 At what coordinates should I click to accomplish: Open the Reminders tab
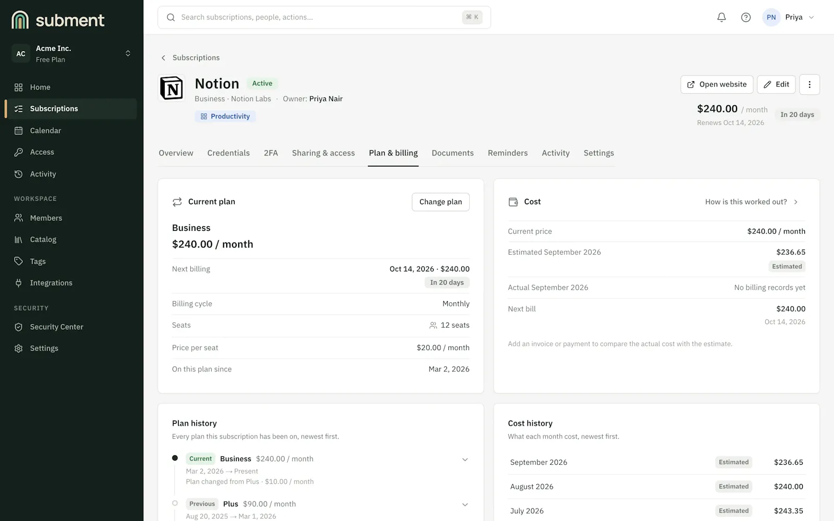508,153
